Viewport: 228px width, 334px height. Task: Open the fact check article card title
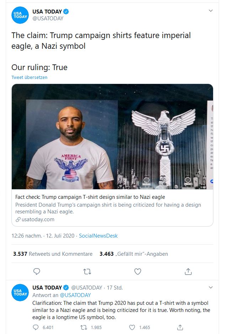click(x=90, y=197)
